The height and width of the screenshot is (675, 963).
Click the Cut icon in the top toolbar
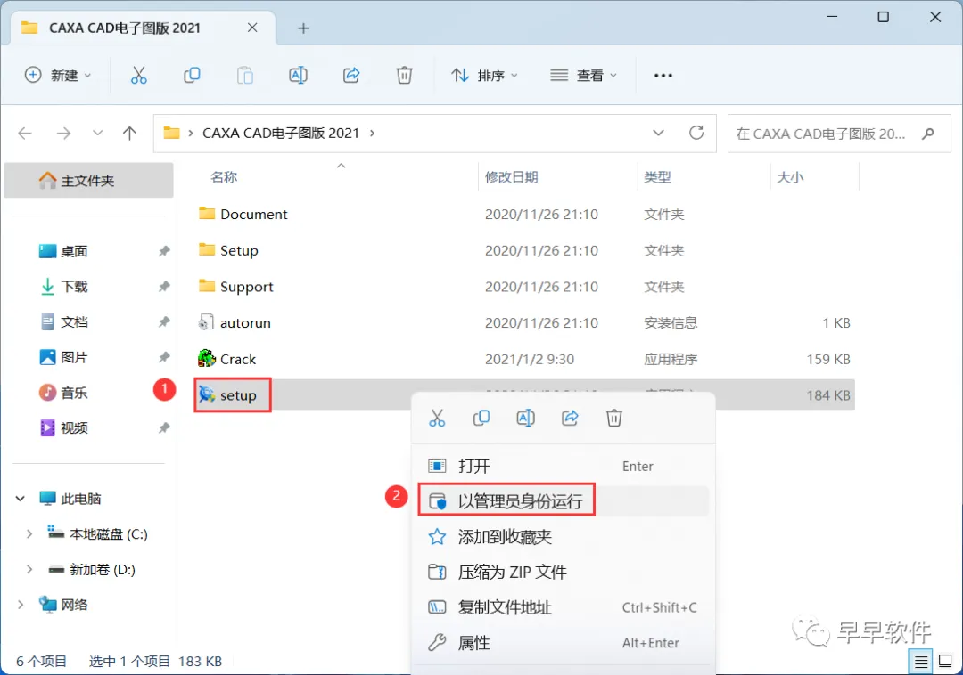pos(139,76)
